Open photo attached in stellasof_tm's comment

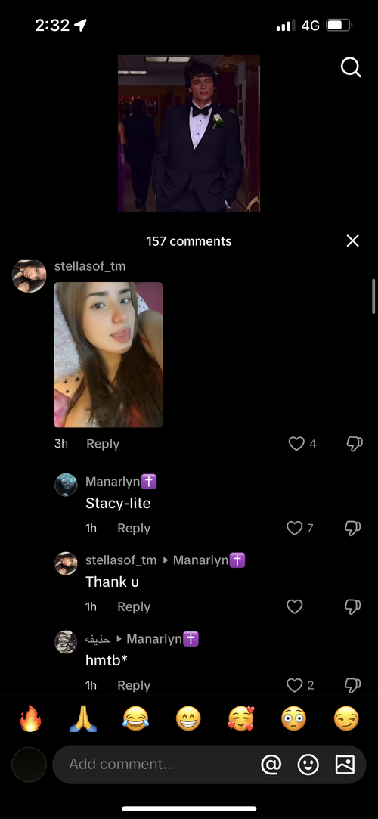(109, 355)
